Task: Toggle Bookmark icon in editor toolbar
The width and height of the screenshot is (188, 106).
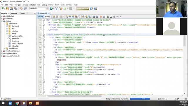Action: tap(90, 17)
